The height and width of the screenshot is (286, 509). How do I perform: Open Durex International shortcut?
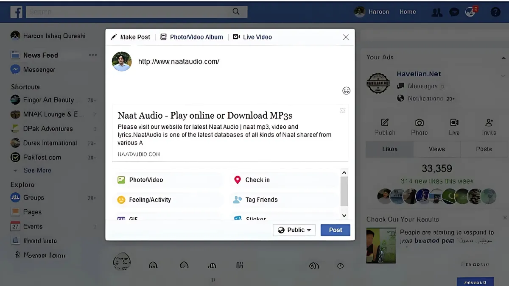44,143
